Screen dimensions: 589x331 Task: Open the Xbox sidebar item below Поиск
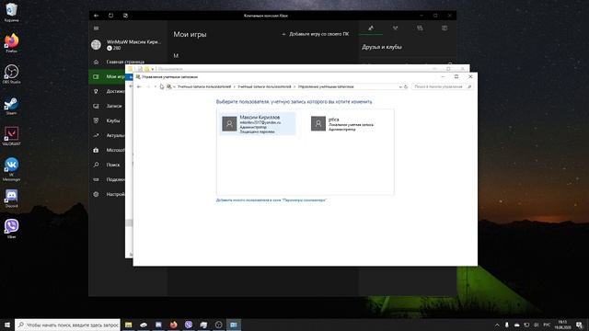click(x=108, y=179)
